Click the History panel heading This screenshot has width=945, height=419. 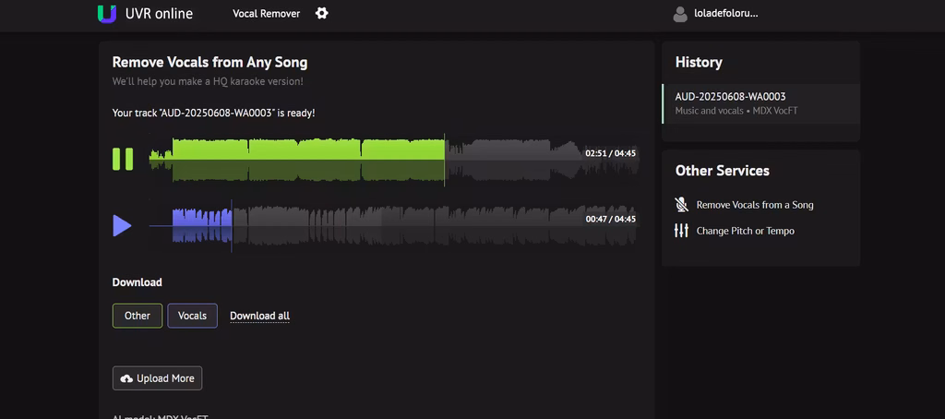coord(699,62)
